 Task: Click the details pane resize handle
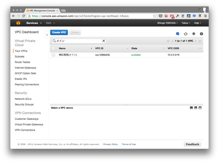pos(126,105)
